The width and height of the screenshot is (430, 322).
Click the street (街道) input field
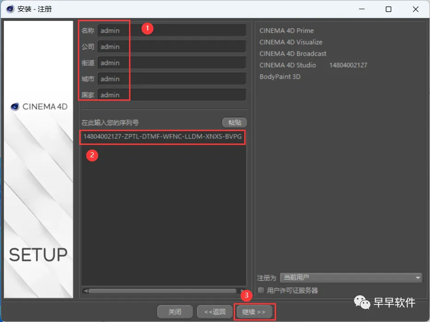tap(171, 63)
